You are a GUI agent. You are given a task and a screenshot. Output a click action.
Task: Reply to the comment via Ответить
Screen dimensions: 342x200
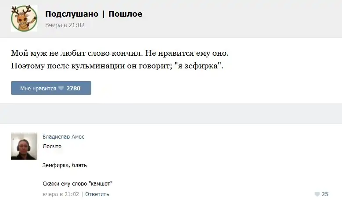pos(97,194)
